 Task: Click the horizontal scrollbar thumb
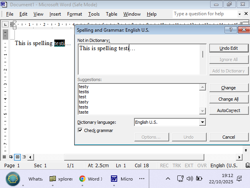(x=134, y=157)
